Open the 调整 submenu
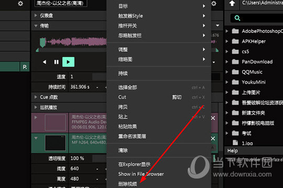Viewport: 283px width, 188px height. 159,50
